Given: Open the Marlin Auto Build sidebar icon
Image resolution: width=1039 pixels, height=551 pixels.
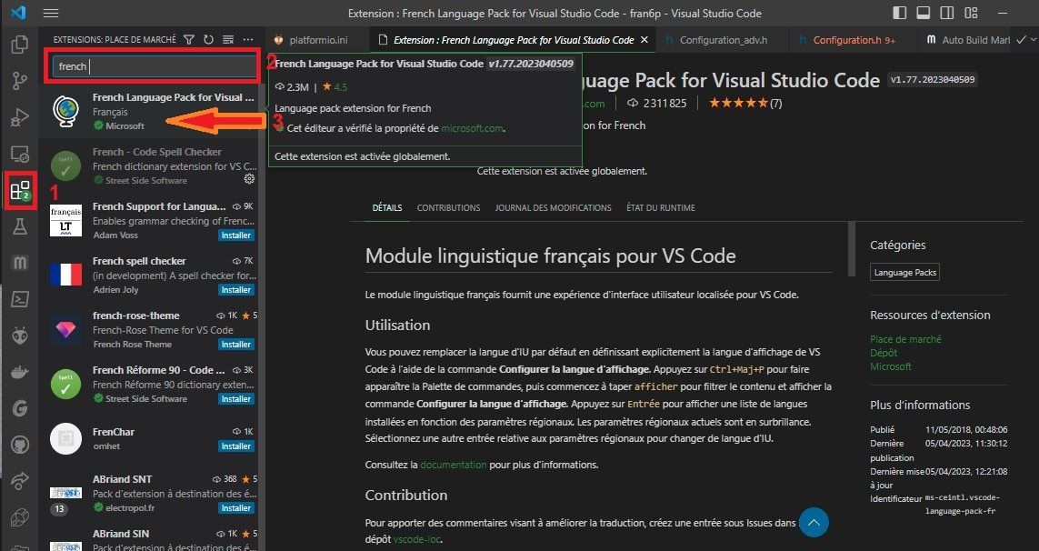Looking at the screenshot, I should tap(20, 263).
